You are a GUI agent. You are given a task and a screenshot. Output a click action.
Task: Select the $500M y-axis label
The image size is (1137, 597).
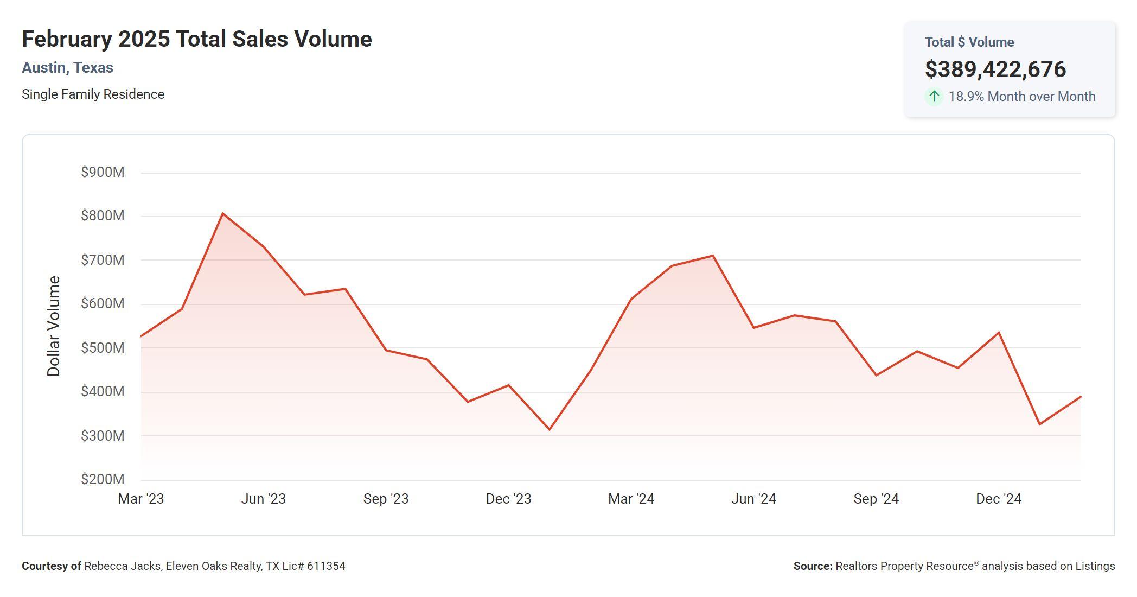click(x=103, y=348)
